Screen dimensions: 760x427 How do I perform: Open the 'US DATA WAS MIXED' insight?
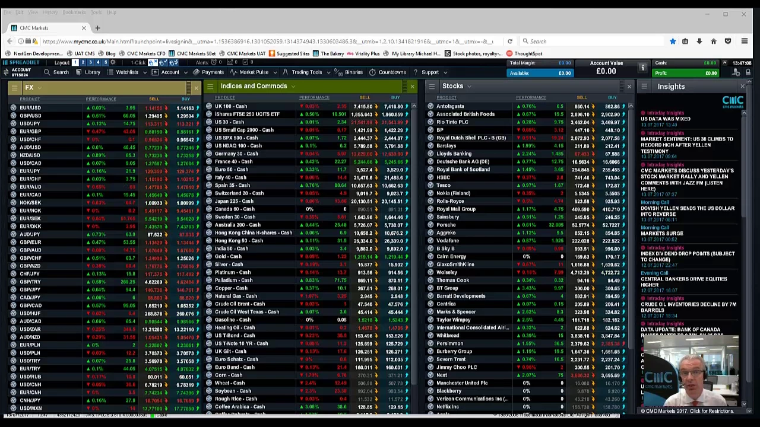click(x=666, y=119)
